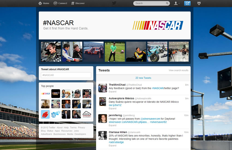The image size is (232, 150).
Task: Open the account profile dropdown menu
Action: 177,3
